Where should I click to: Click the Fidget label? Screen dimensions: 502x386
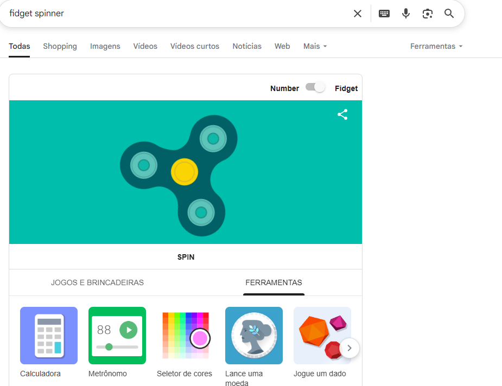click(346, 88)
